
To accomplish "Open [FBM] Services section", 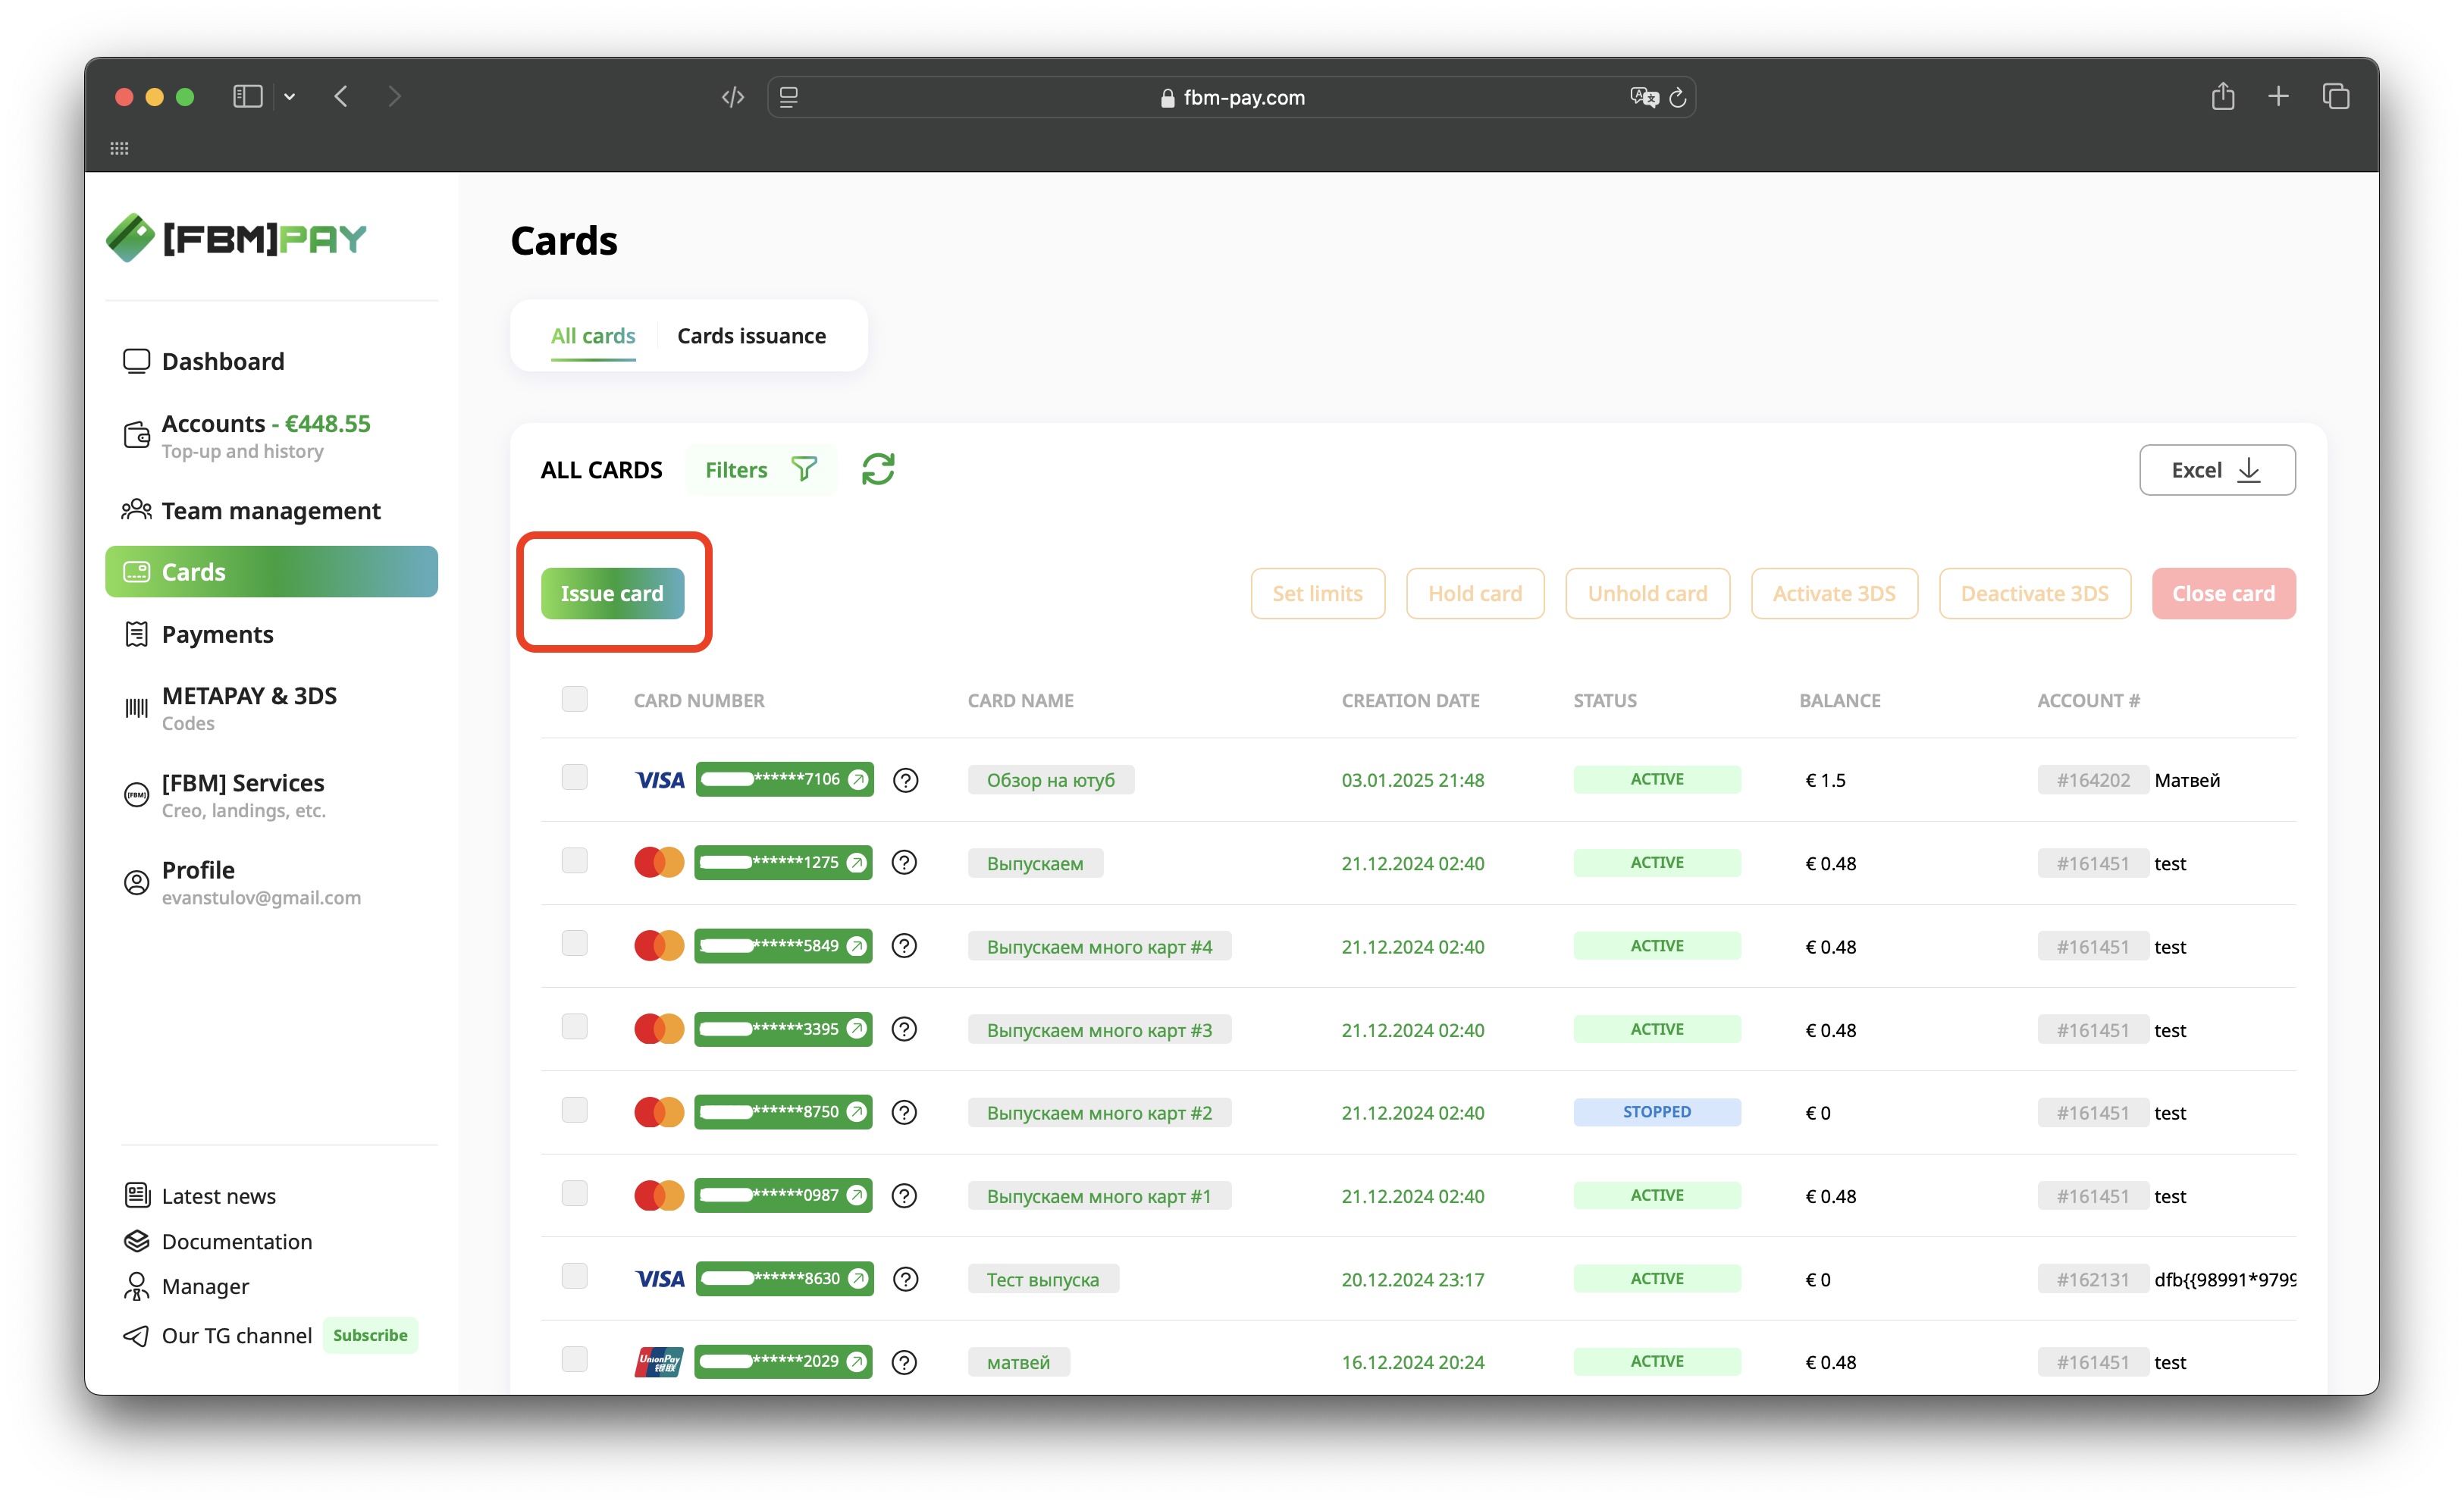I will [x=271, y=795].
